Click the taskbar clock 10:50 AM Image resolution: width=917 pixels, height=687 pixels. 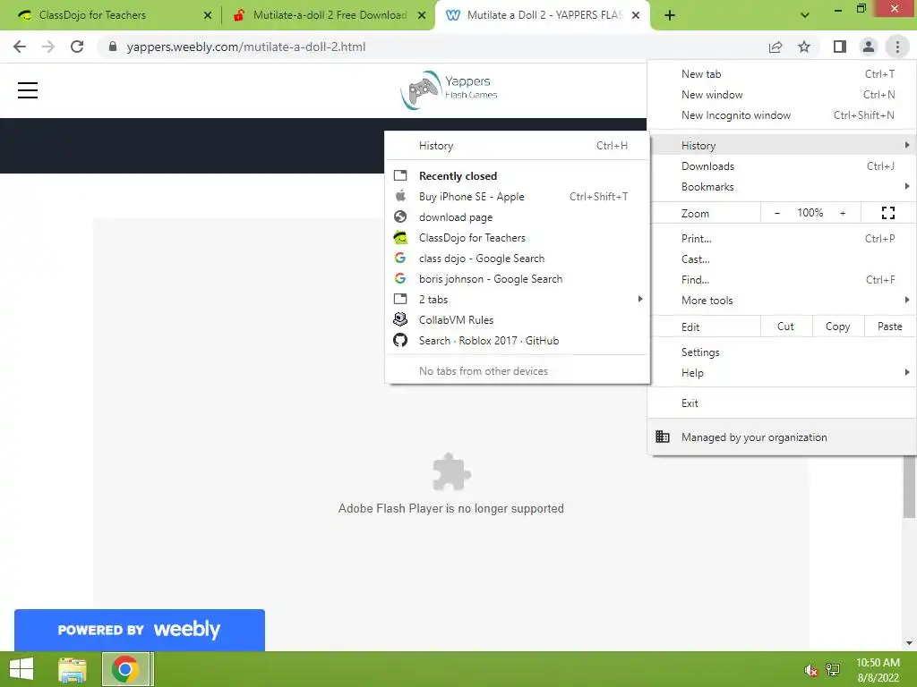click(x=878, y=663)
